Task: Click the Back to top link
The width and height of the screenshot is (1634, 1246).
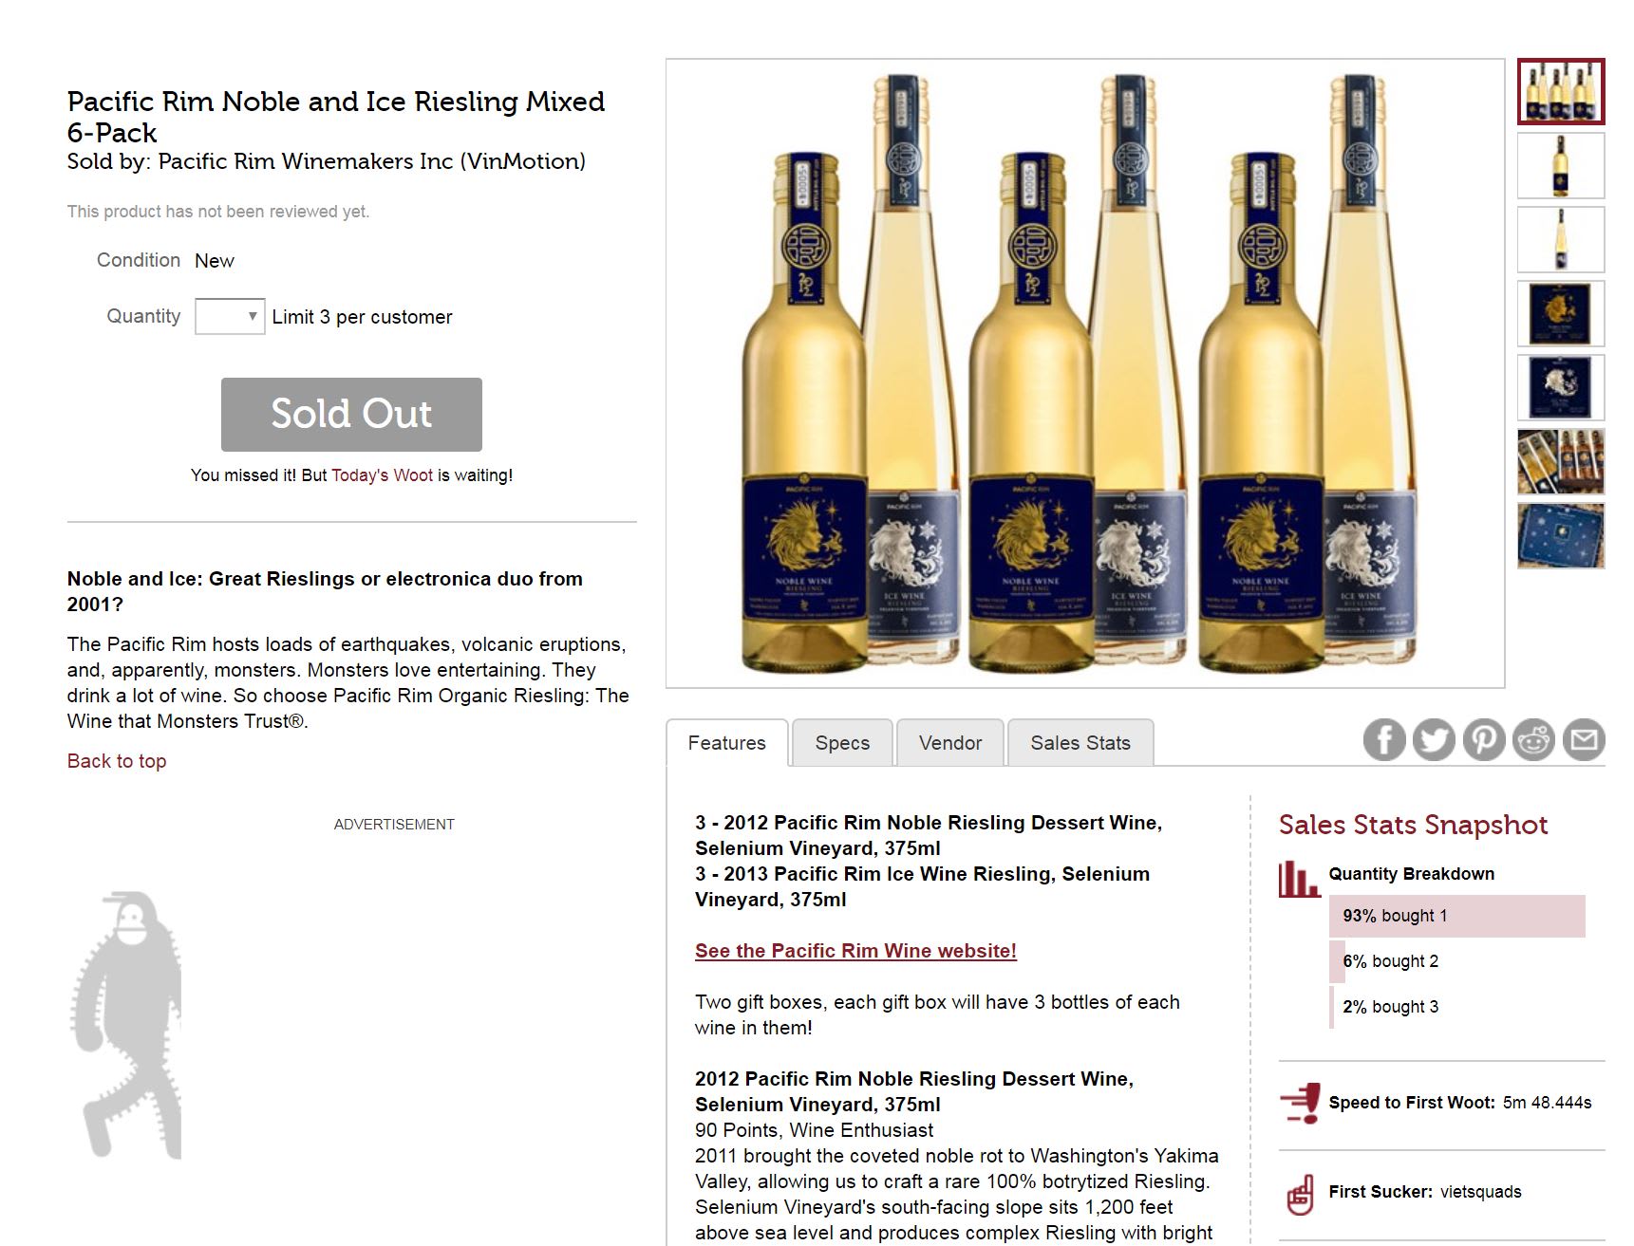Action: (x=117, y=761)
